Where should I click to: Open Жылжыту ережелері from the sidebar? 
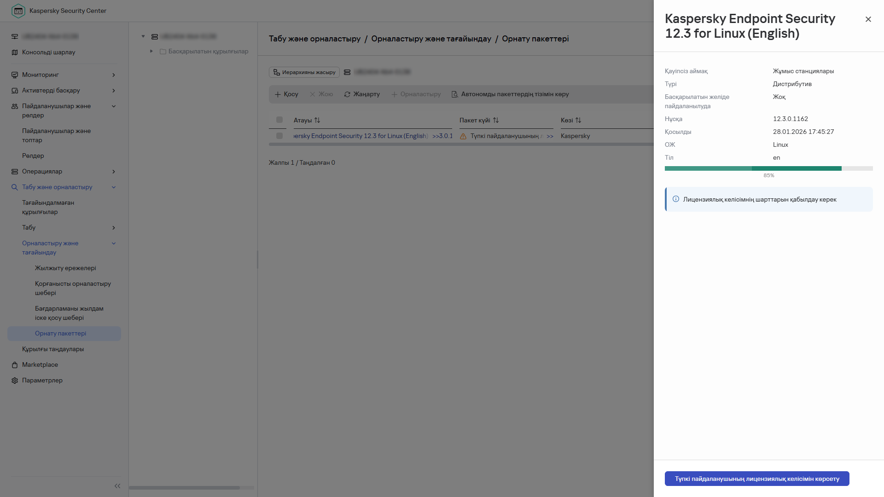tap(65, 268)
